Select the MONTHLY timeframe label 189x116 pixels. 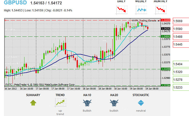[160, 1]
